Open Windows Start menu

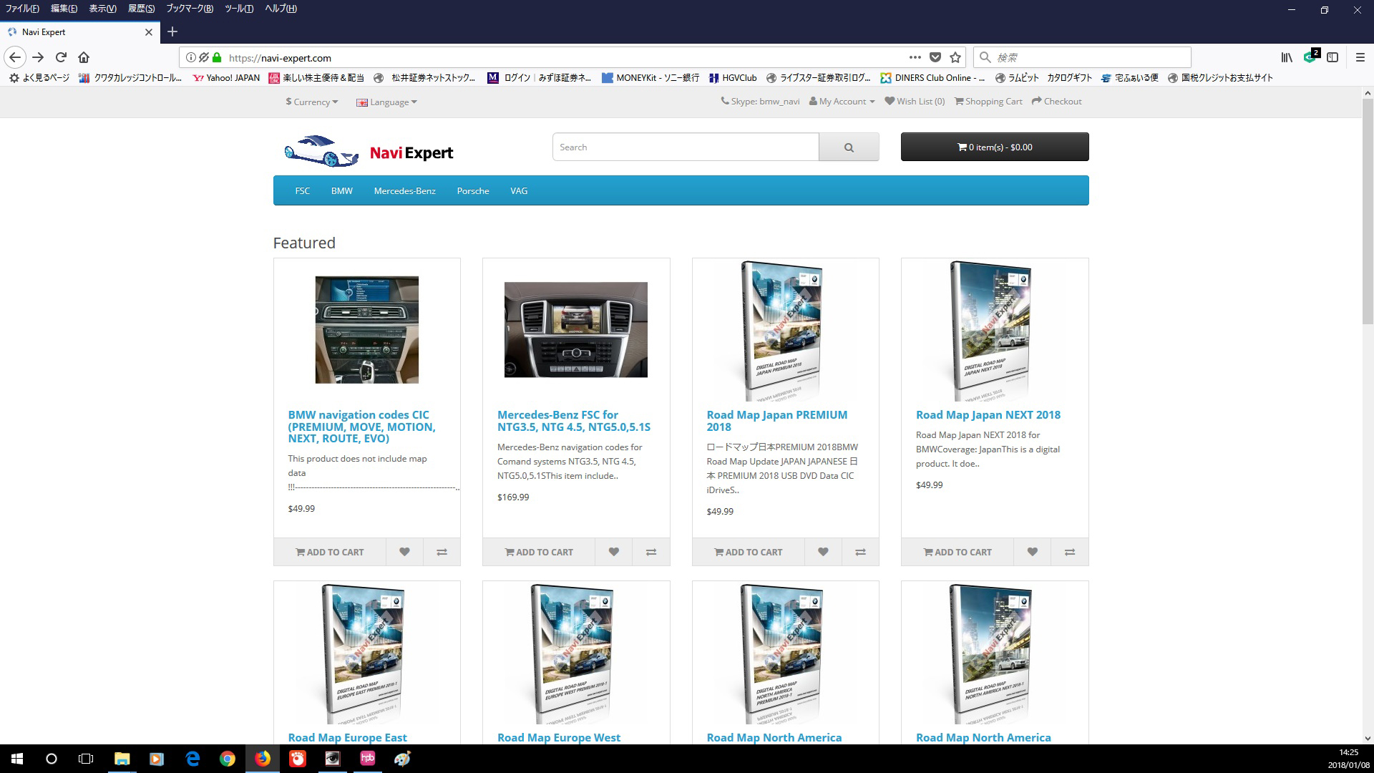[17, 759]
